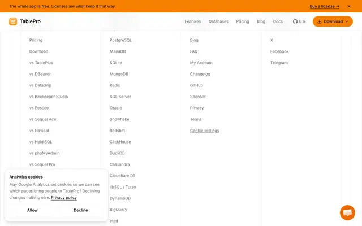The height and width of the screenshot is (226, 362).
Task: Open the footer GitHub link
Action: 196,85
